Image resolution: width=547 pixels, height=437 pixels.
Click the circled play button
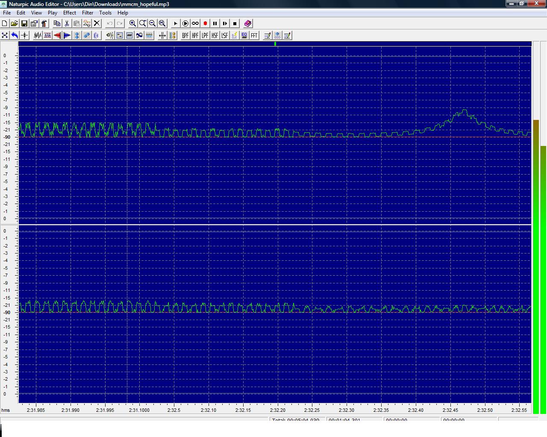point(185,23)
